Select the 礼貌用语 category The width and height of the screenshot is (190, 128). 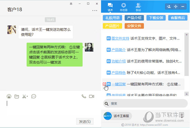pos(113,18)
